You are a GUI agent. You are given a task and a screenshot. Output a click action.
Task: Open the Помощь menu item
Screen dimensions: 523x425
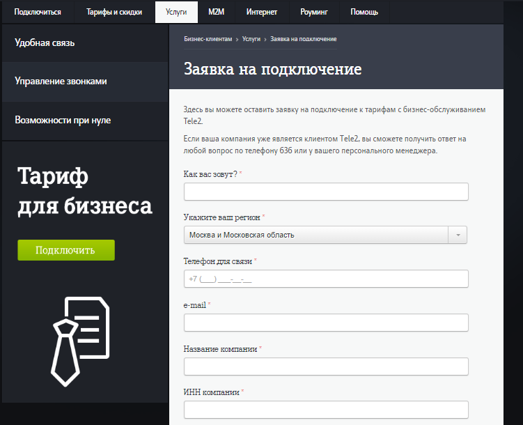click(364, 12)
